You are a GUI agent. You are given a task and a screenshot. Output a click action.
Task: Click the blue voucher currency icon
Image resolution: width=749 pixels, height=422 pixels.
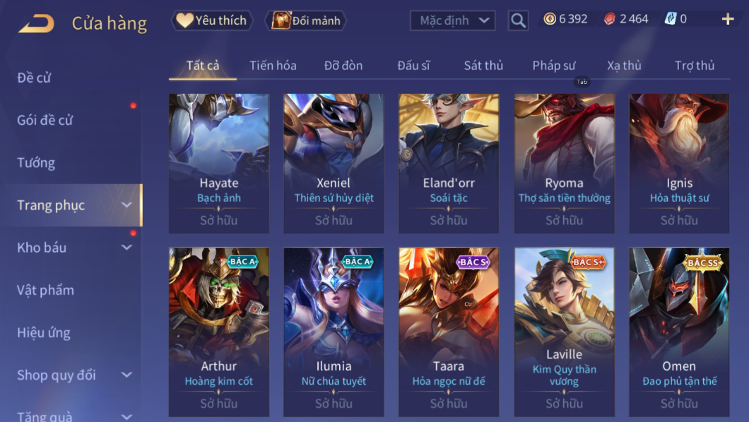pos(671,19)
